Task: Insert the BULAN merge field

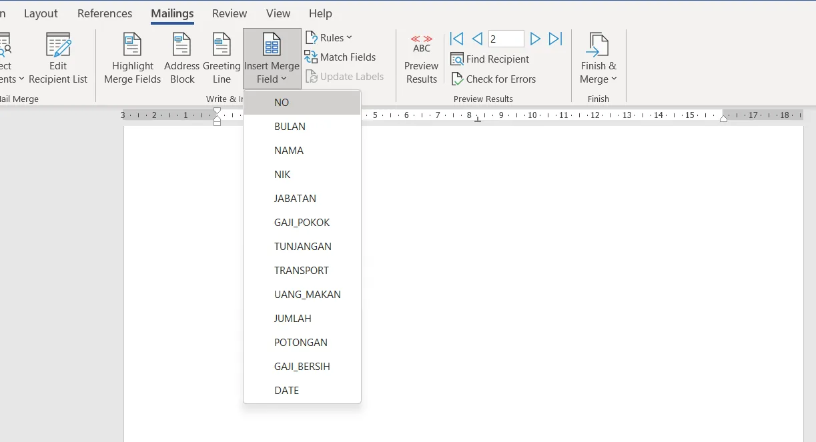Action: 302,127
